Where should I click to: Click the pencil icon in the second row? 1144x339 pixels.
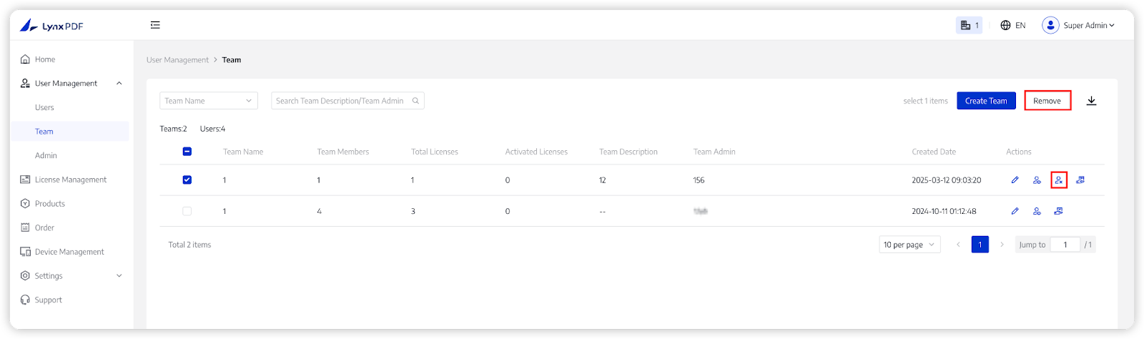click(x=1015, y=211)
